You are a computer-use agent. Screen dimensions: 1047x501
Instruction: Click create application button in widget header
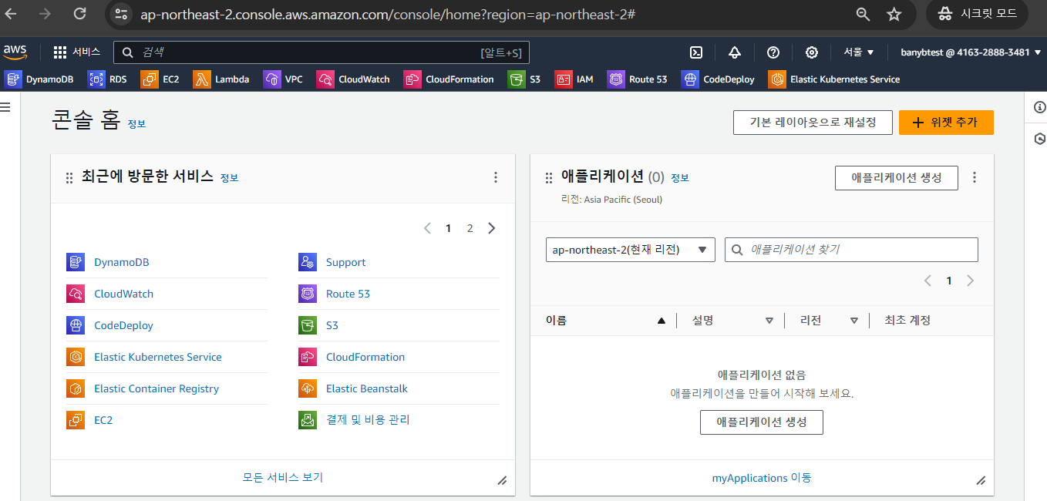point(897,177)
